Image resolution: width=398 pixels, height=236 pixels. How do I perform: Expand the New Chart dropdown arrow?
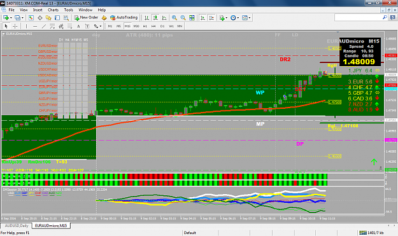[x=11, y=18]
